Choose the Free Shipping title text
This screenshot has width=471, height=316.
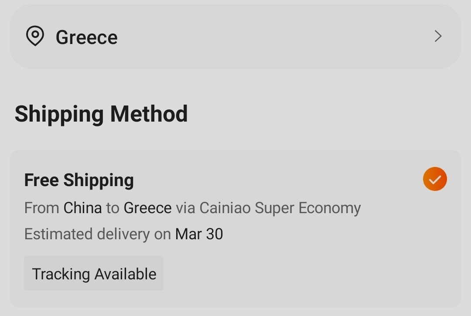(79, 180)
